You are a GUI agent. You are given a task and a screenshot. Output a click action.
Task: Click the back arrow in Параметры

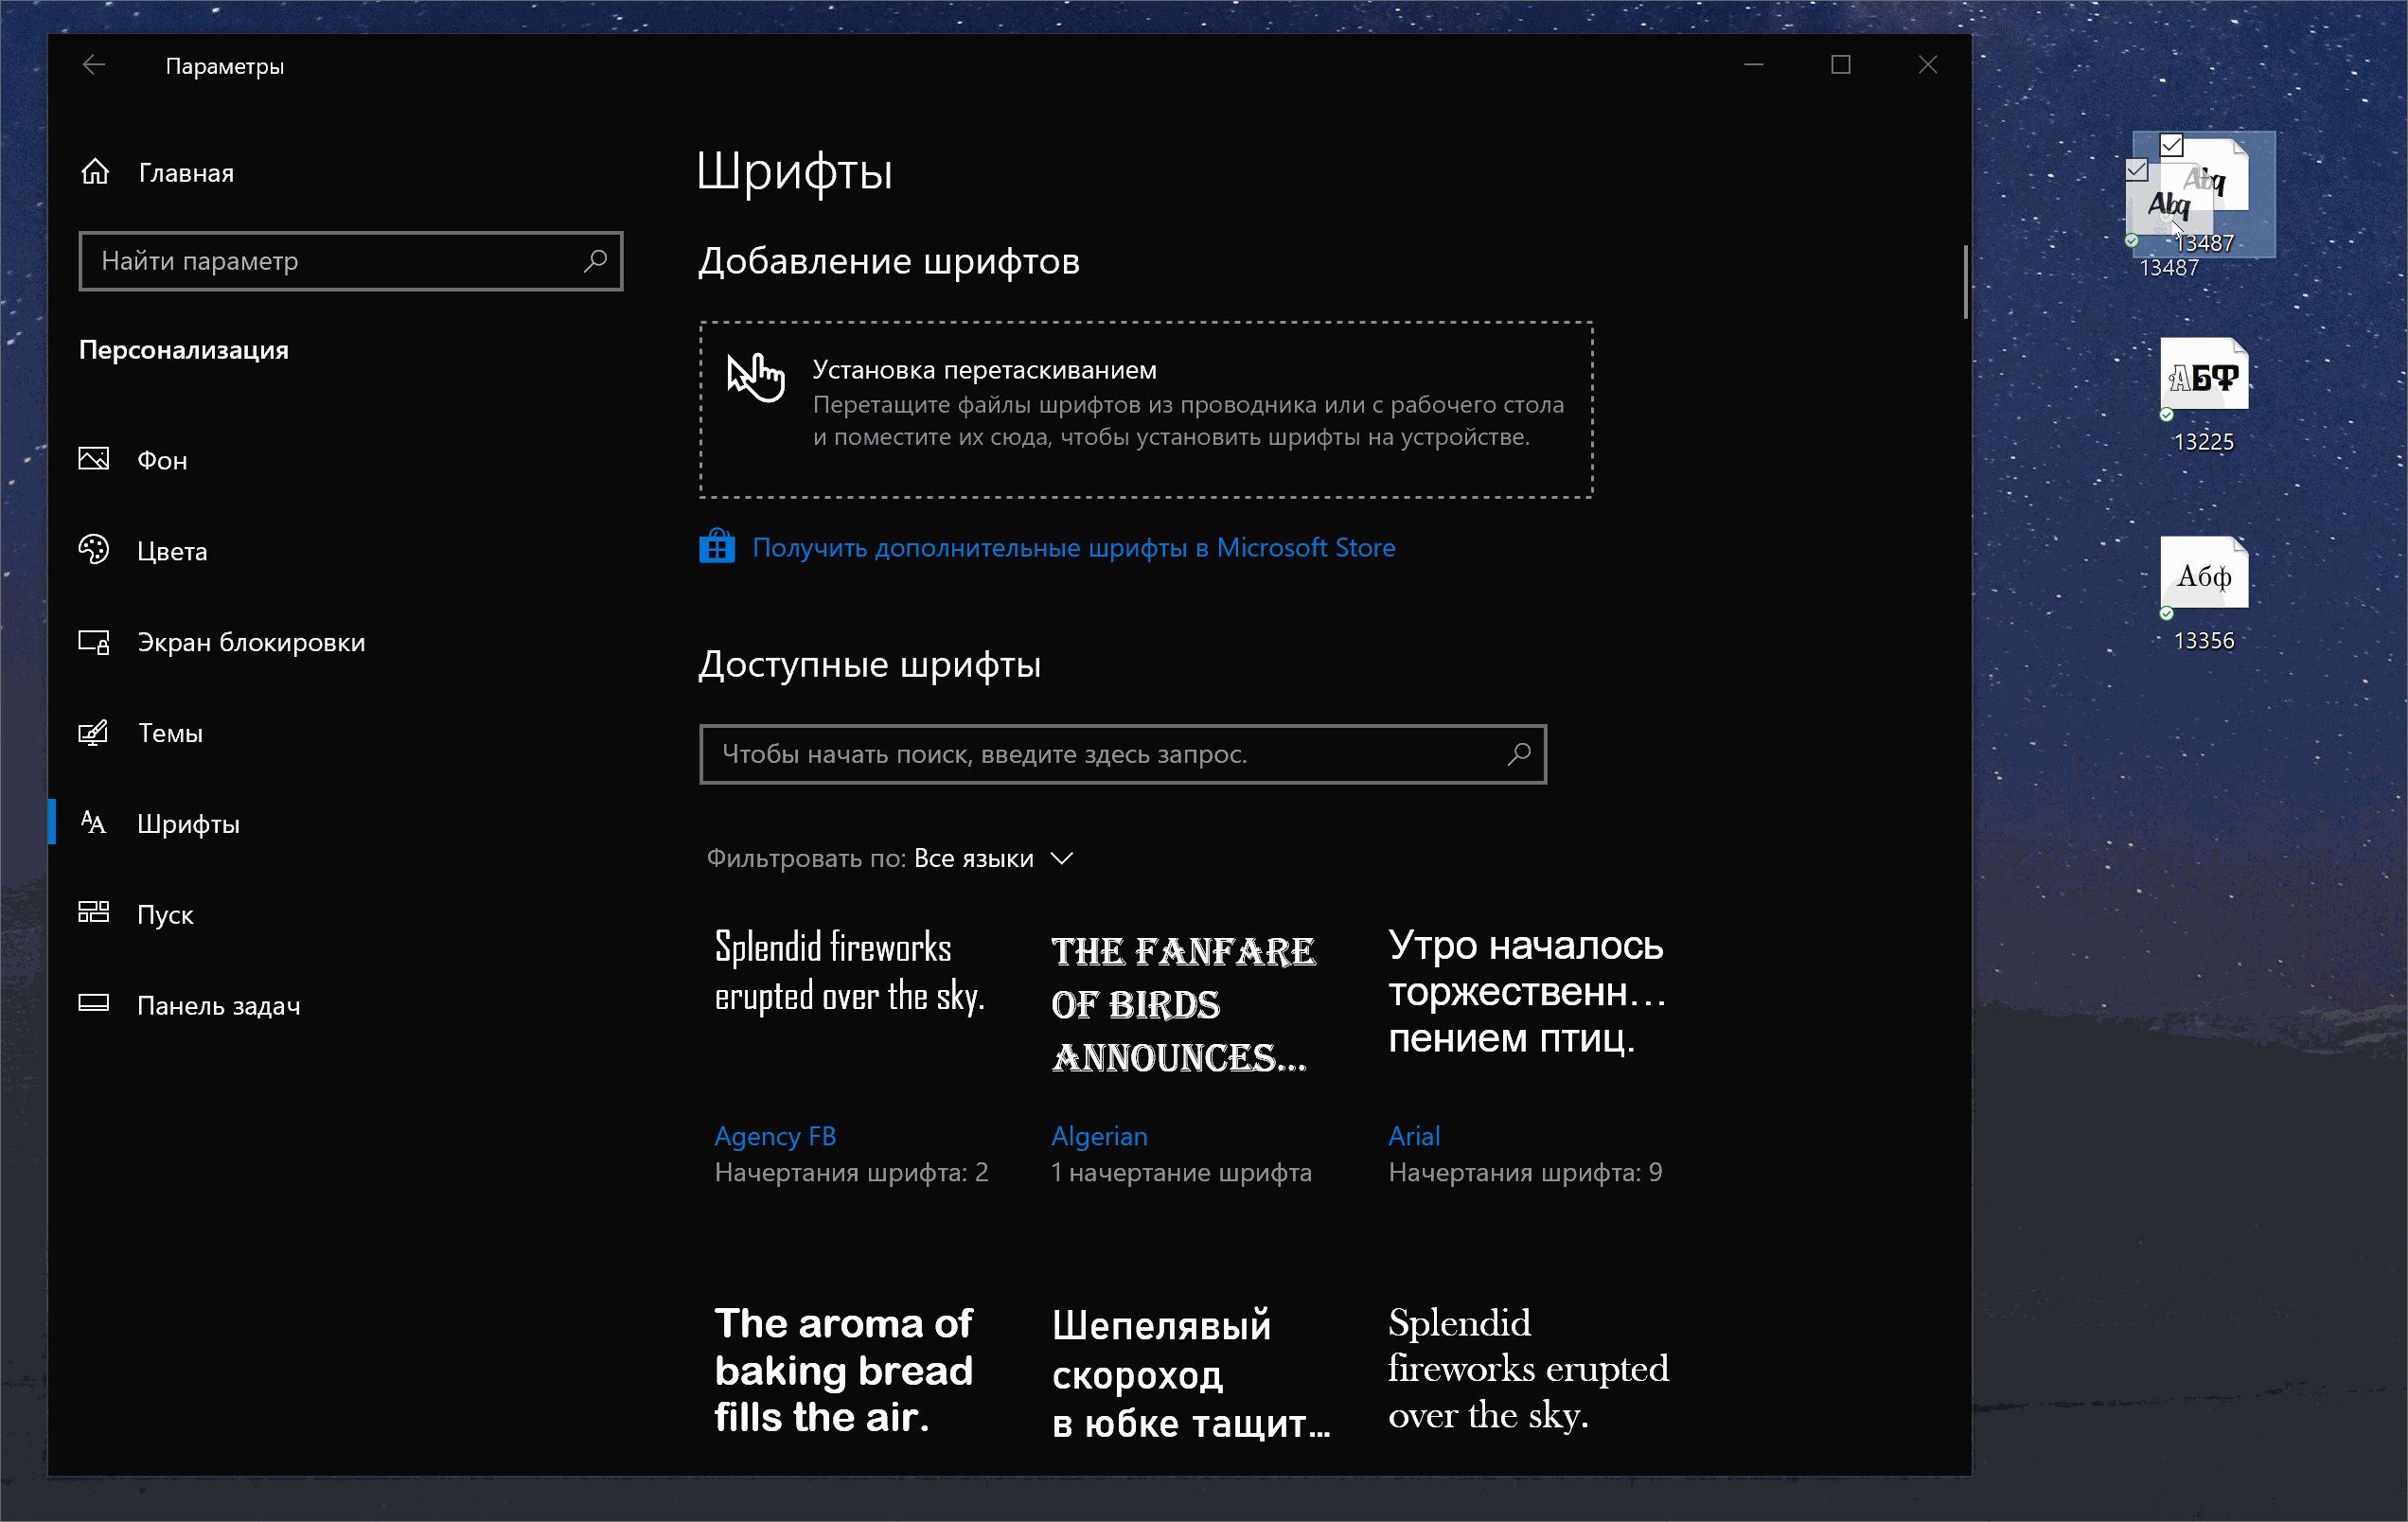(93, 65)
